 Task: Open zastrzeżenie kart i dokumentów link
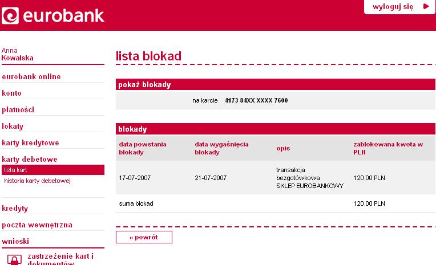tap(60, 259)
